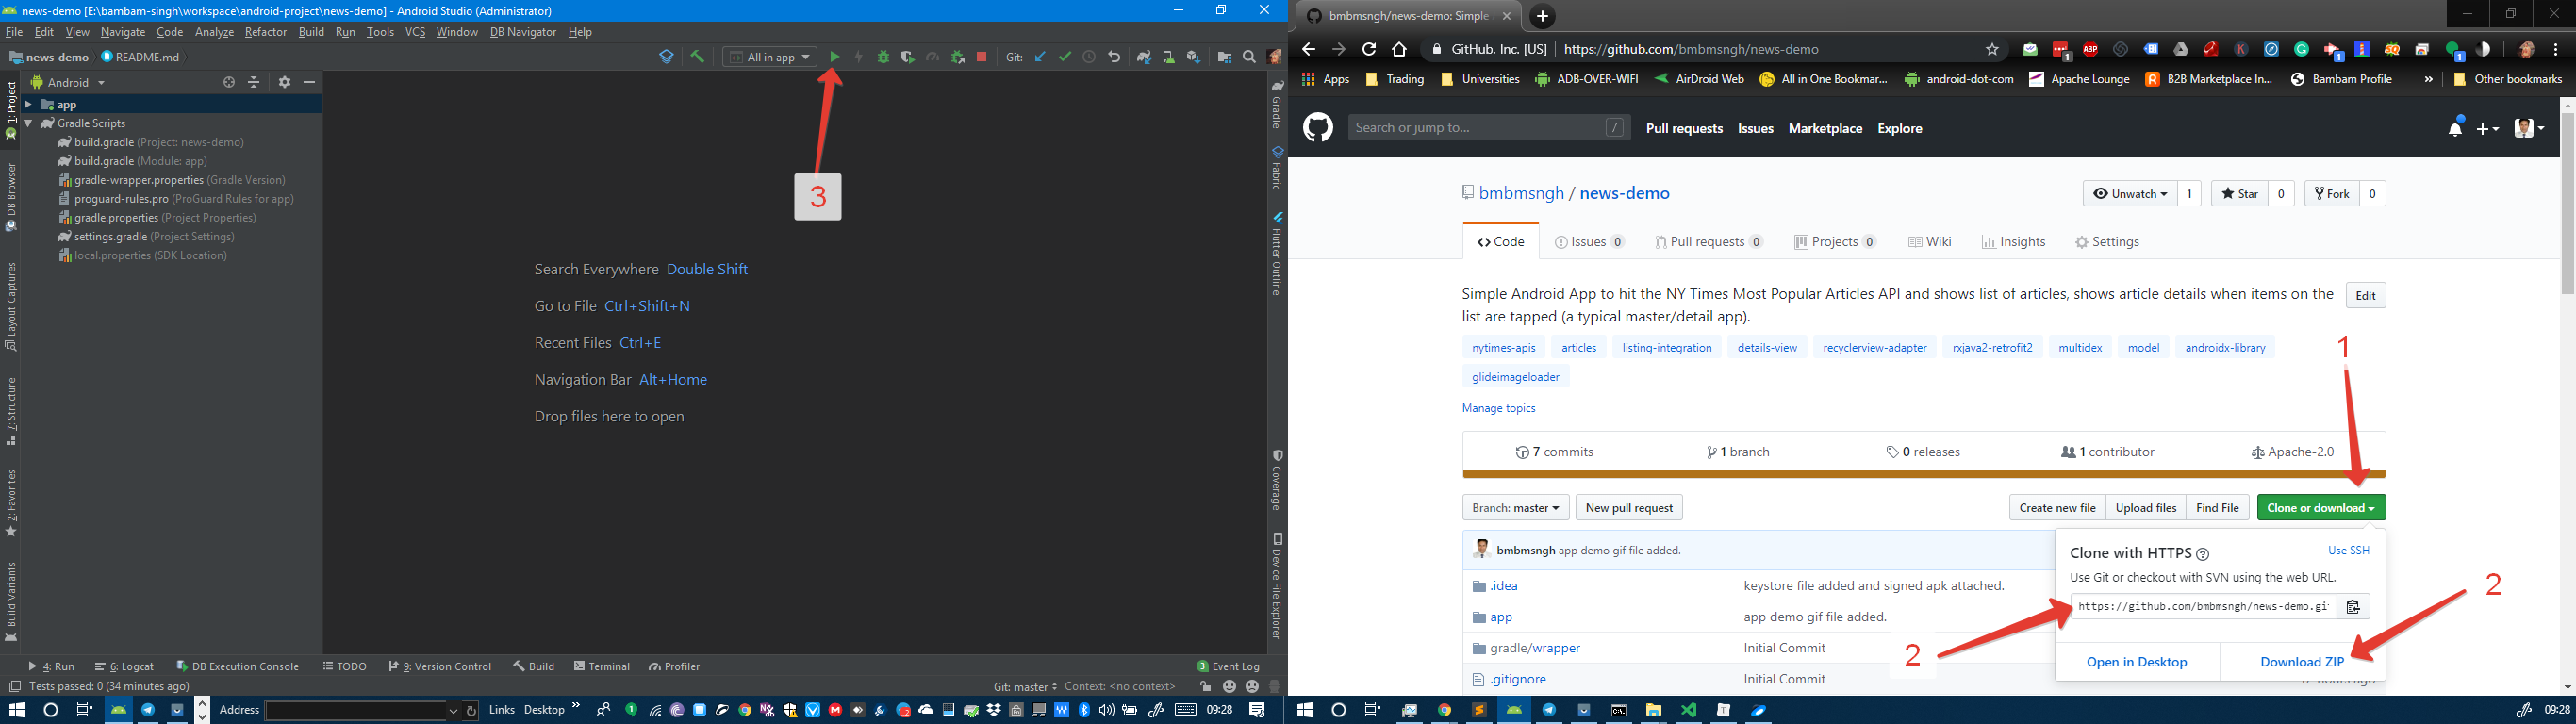Click Chrome home button
2576x724 pixels.
point(1399,49)
